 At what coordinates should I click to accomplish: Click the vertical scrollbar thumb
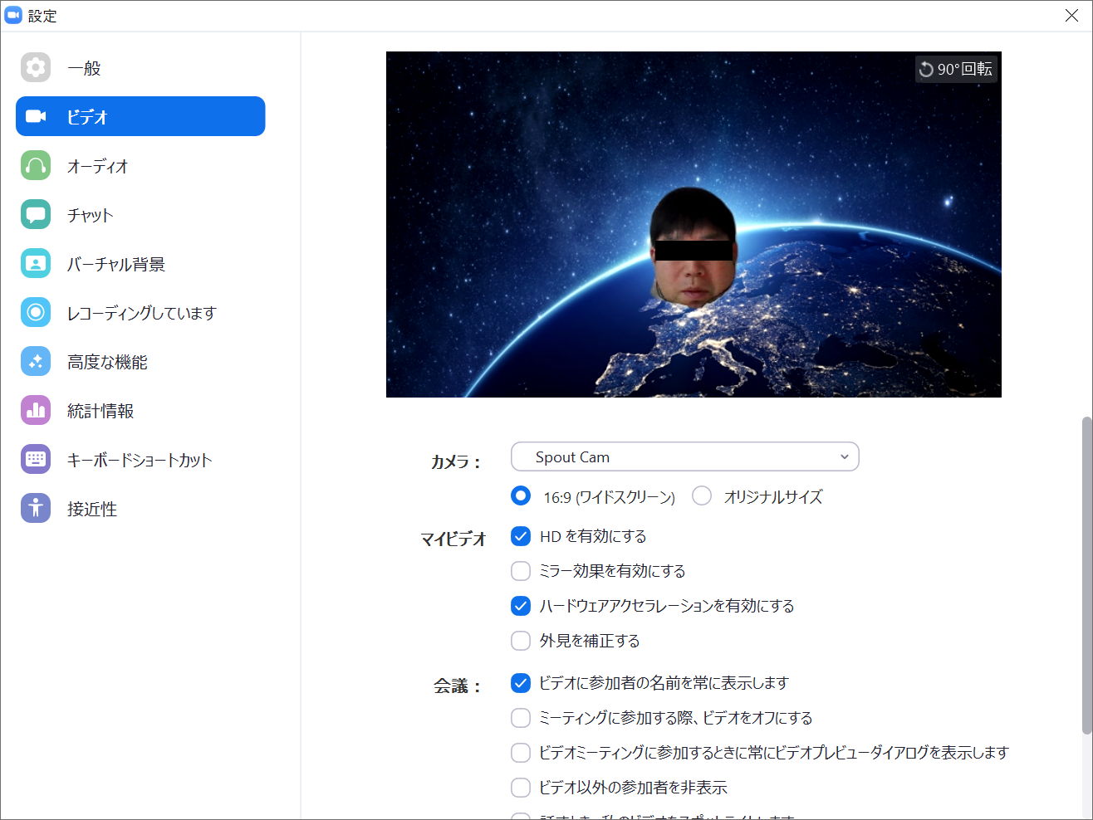click(1086, 575)
